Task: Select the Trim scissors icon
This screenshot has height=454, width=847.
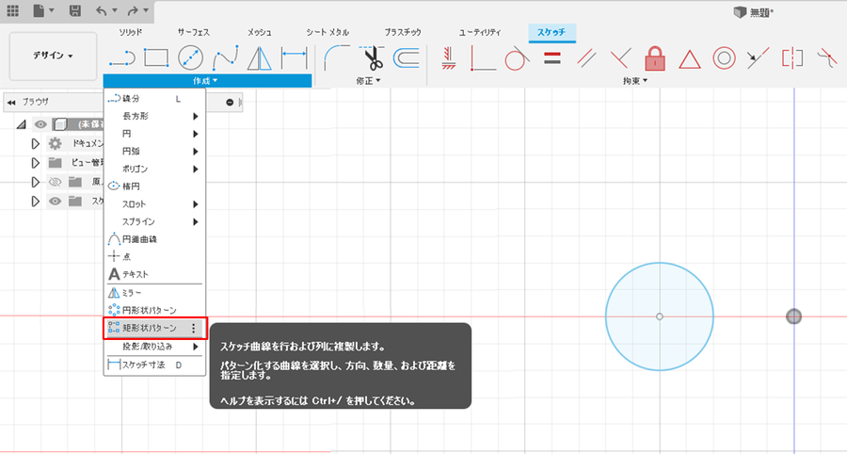Action: [372, 57]
